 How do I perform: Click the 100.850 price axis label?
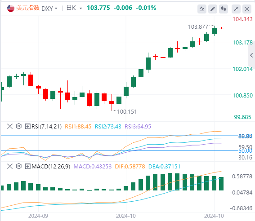tap(242, 96)
